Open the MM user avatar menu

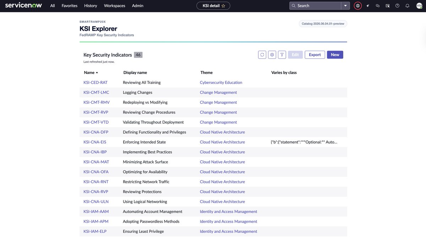[419, 6]
